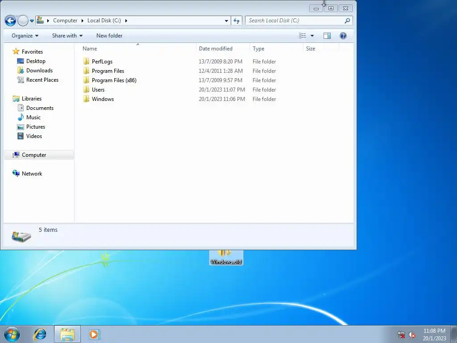Click the 5 items status text

[x=48, y=230]
